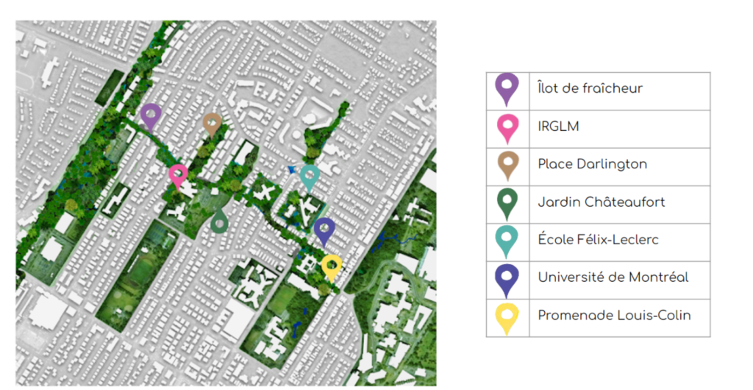Select the teal pin icon in the legend
Screen dimensions: 753x390
(507, 240)
